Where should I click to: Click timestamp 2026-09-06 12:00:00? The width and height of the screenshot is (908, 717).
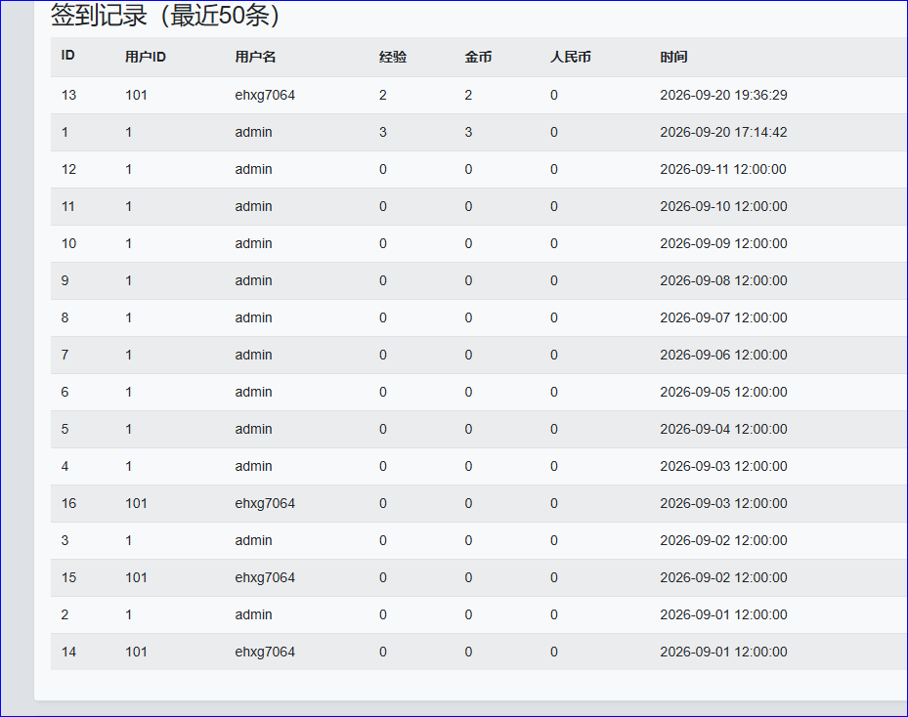pos(723,355)
